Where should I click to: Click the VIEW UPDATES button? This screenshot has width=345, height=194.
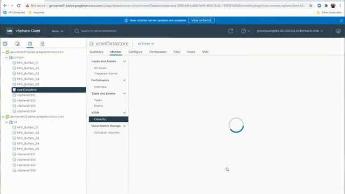[x=201, y=20]
